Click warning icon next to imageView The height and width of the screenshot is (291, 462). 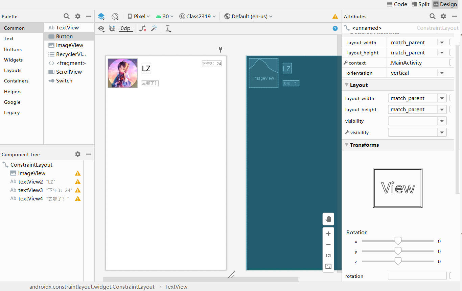[x=78, y=173]
